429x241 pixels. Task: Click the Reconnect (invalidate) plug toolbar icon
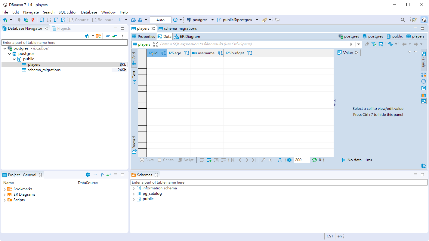tap(26, 20)
